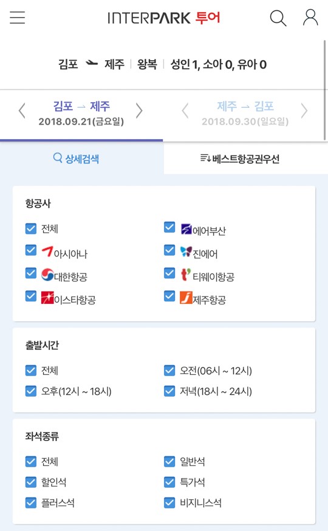328x531 pixels.
Task: Click the Korean Air logo
Action: click(x=47, y=275)
